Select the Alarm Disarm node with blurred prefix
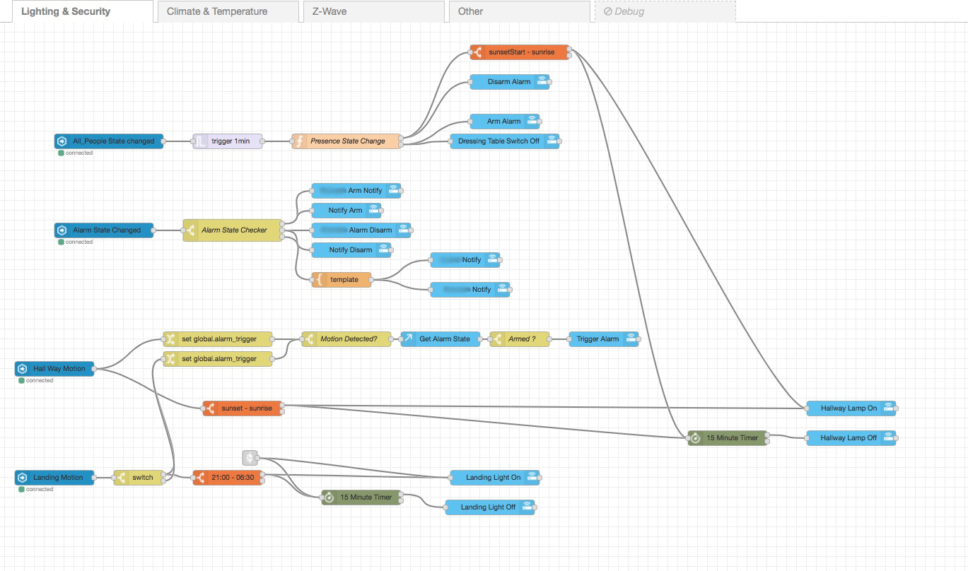This screenshot has height=571, width=968. pyautogui.click(x=361, y=230)
